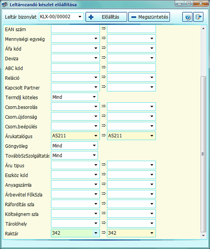Click the plus icon on Előállítás
210x249 pixels.
tap(91, 17)
